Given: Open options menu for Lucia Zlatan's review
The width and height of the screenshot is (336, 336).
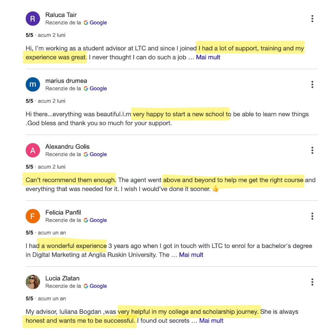Looking at the screenshot, I should pyautogui.click(x=312, y=282).
